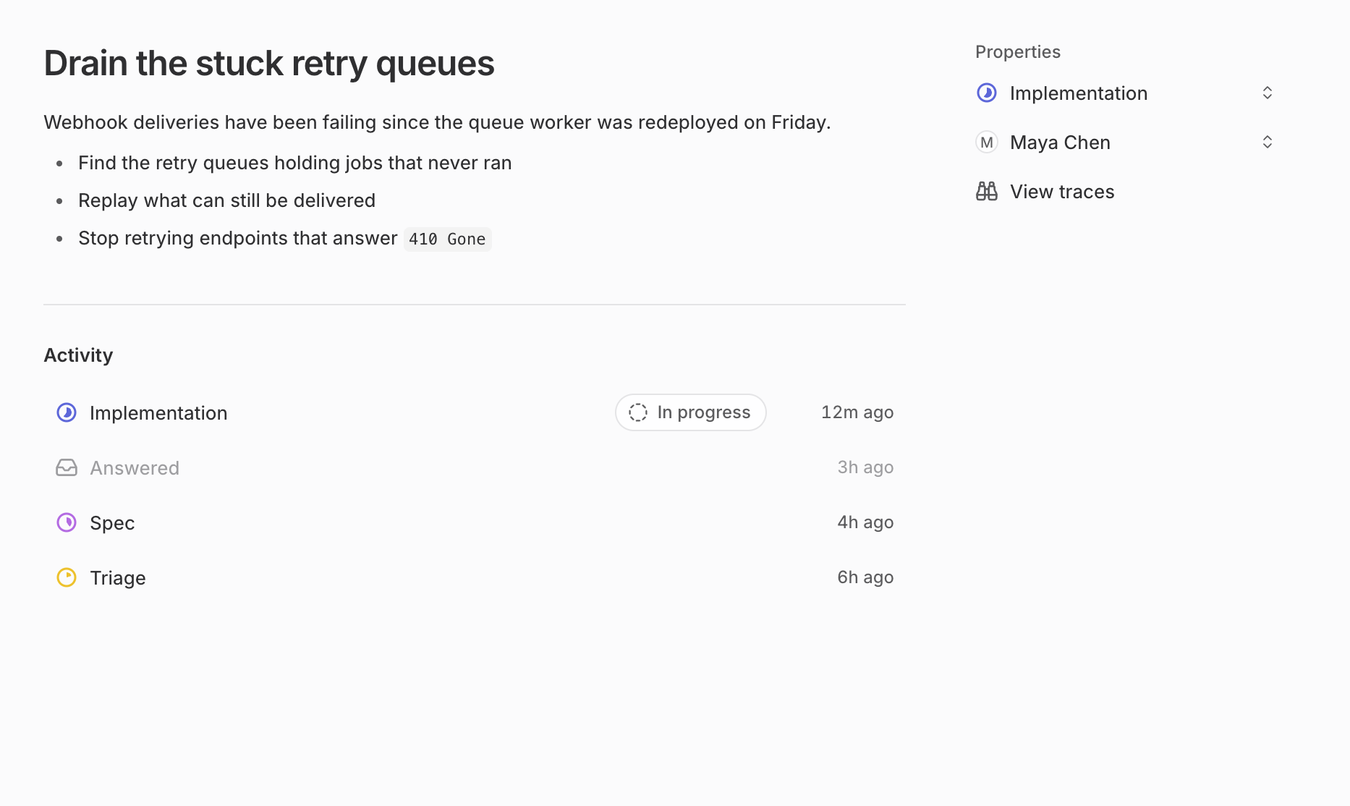1350x806 pixels.
Task: Click Maya Chen's avatar icon
Action: tap(987, 142)
